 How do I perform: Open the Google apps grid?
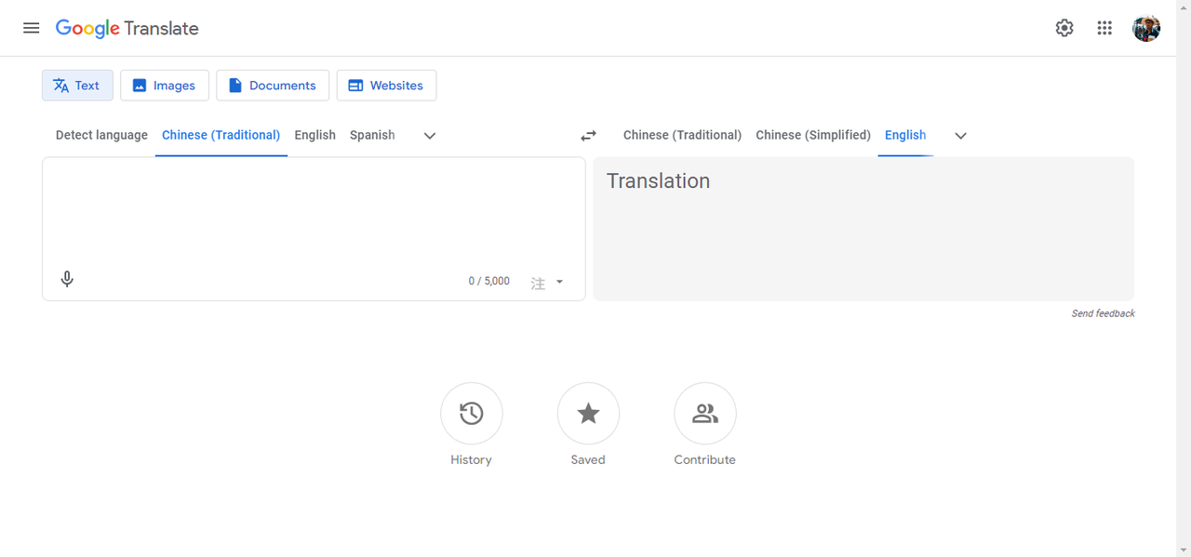pyautogui.click(x=1104, y=28)
